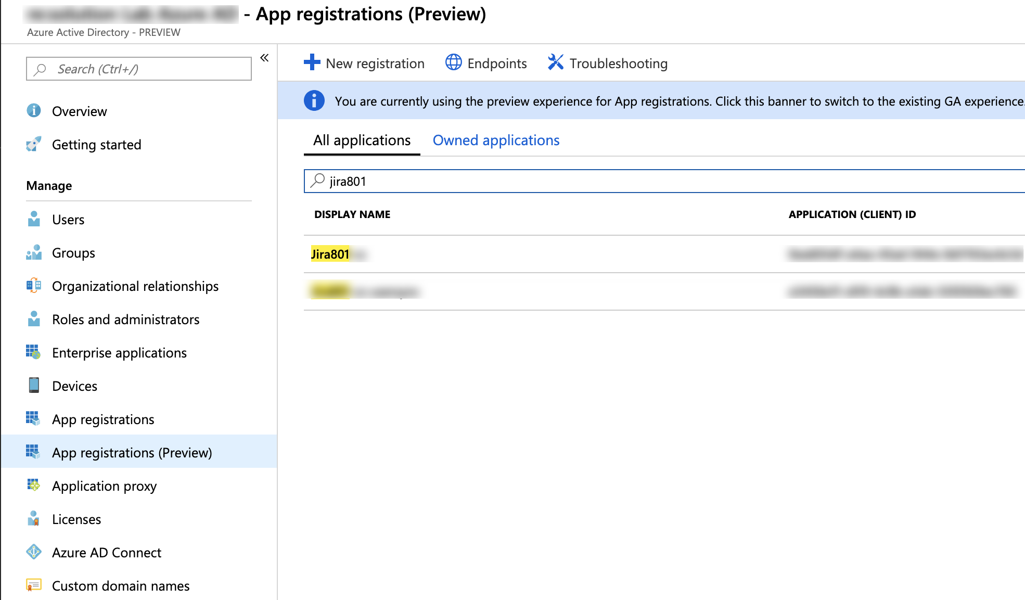This screenshot has width=1025, height=600.
Task: Click the Enterprise applications grid icon
Action: pos(34,352)
